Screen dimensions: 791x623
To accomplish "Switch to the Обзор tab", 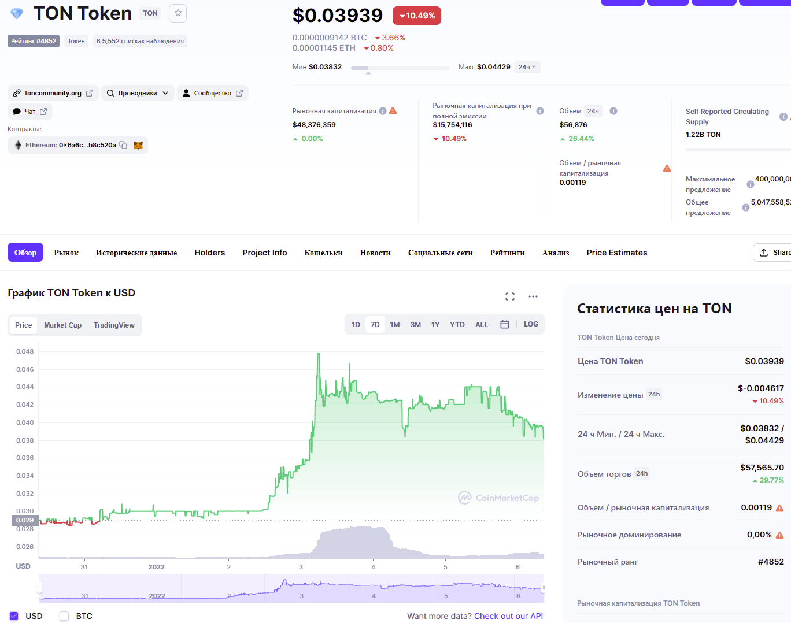I will pos(25,253).
